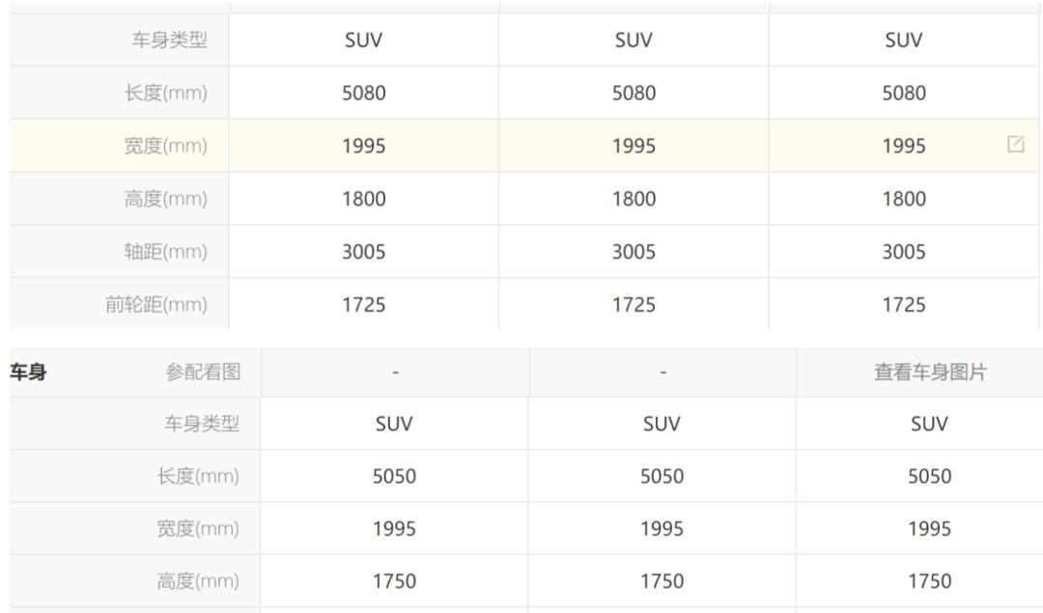This screenshot has width=1043, height=613.
Task: Click the first-column 5080 length value
Action: (x=364, y=94)
